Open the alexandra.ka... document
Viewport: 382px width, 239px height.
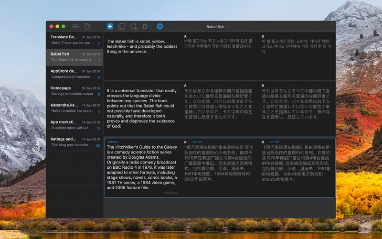(x=75, y=108)
